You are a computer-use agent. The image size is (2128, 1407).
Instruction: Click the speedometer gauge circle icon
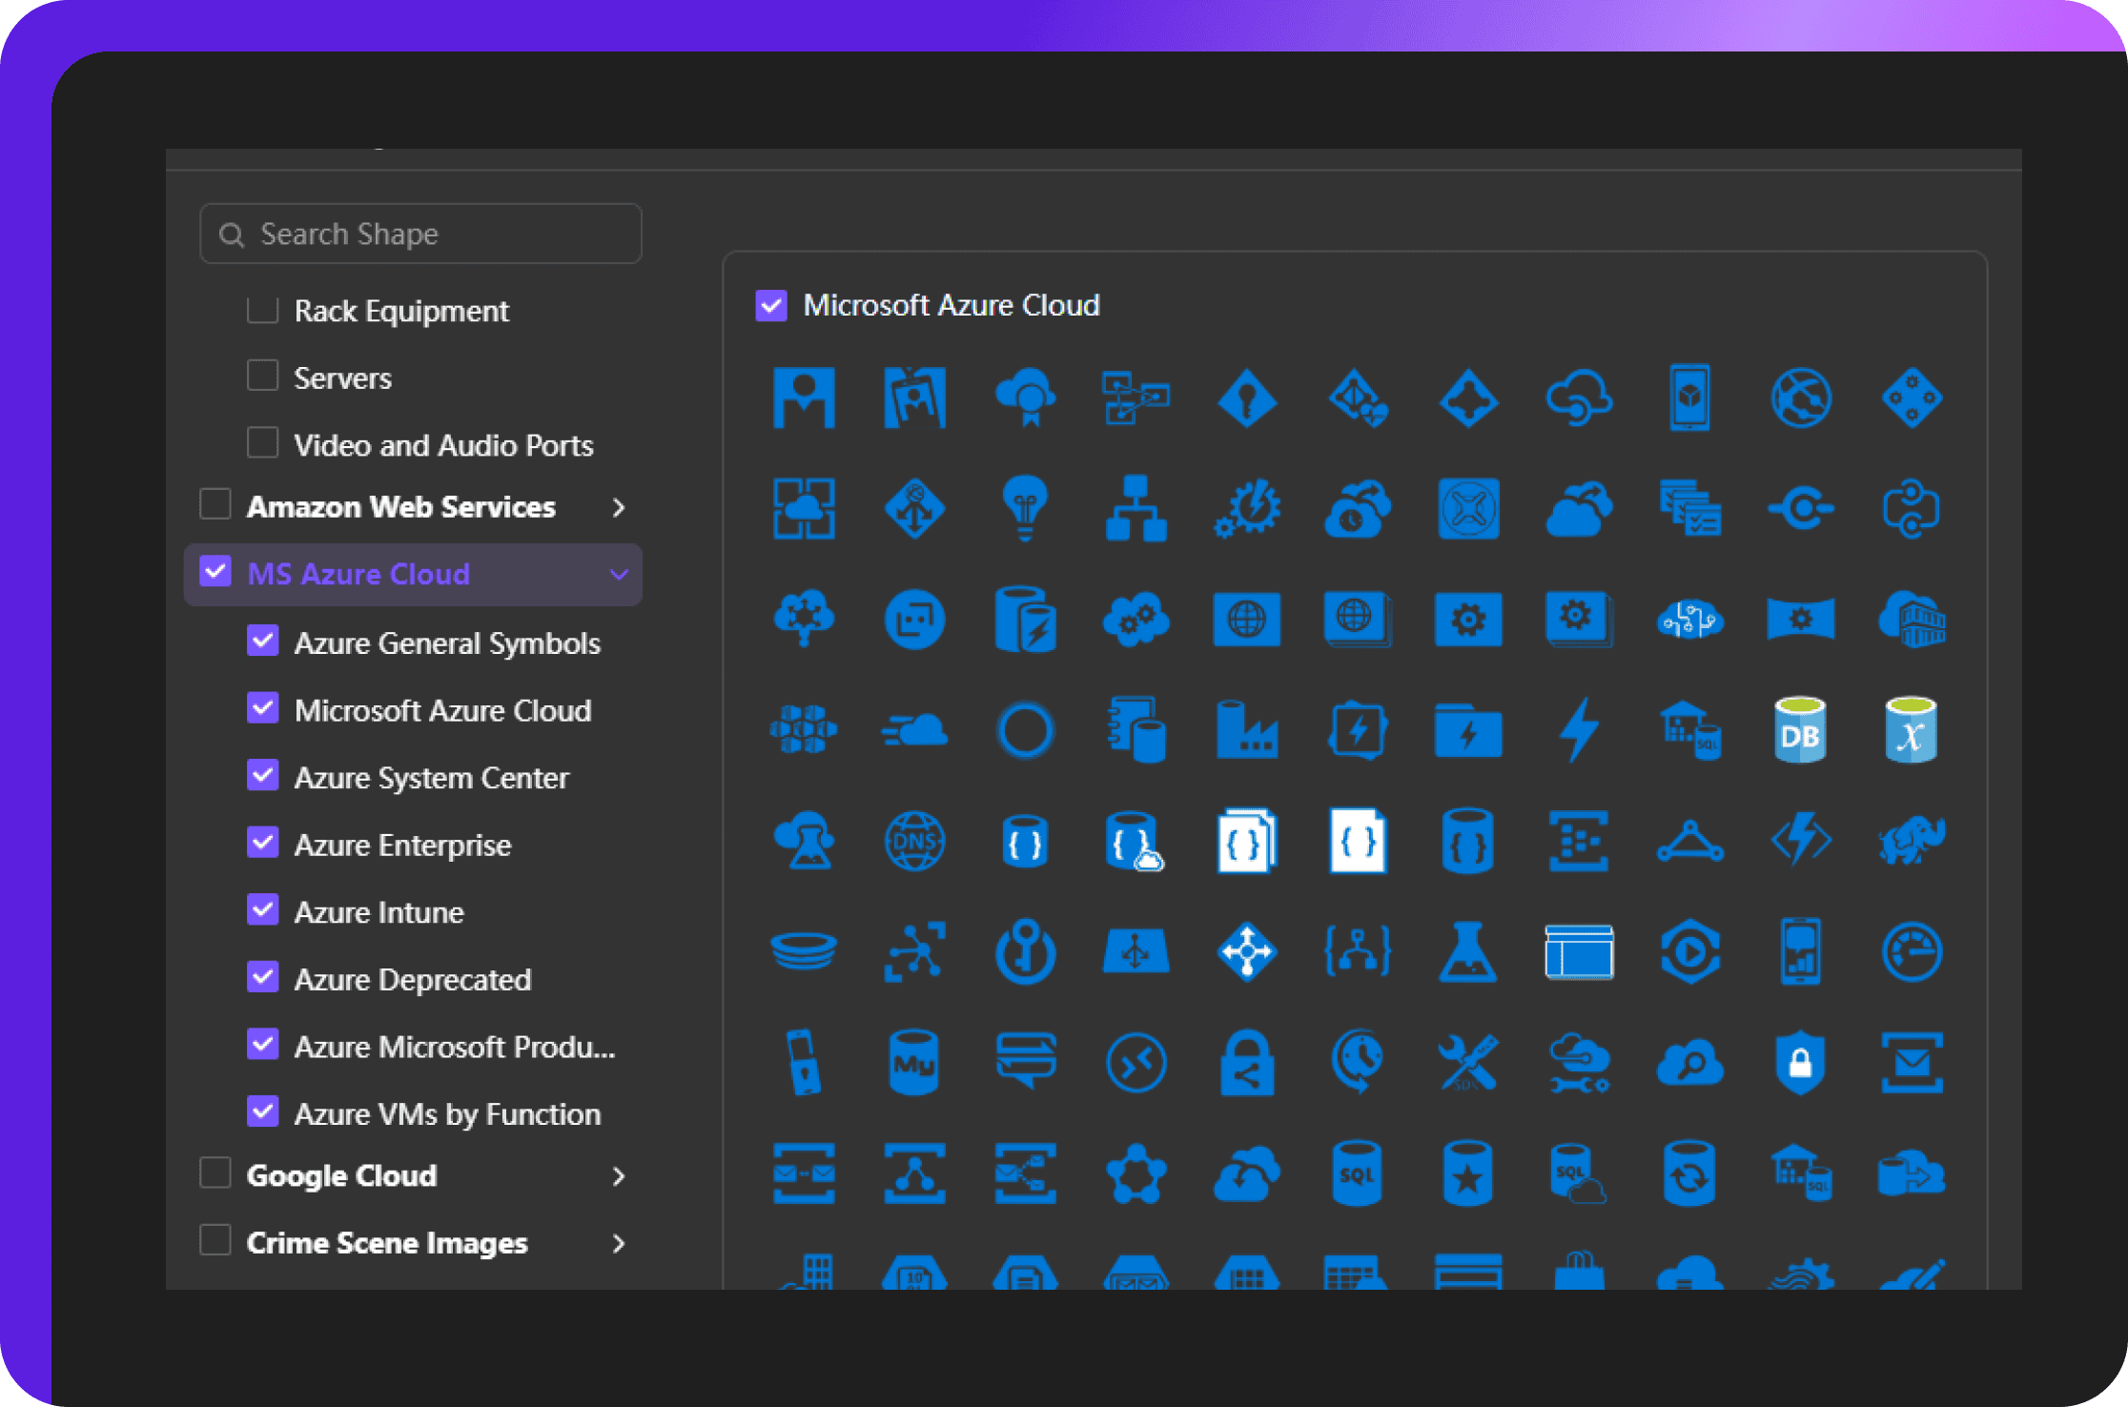pos(1912,951)
